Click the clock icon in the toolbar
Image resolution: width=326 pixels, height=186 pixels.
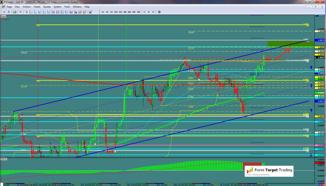(x=159, y=12)
